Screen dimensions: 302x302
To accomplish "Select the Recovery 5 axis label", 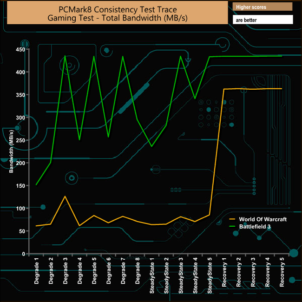I will tap(282, 272).
